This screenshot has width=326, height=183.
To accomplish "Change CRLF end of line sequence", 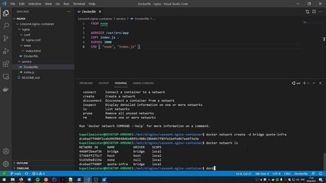I will pyautogui.click(x=287, y=173).
